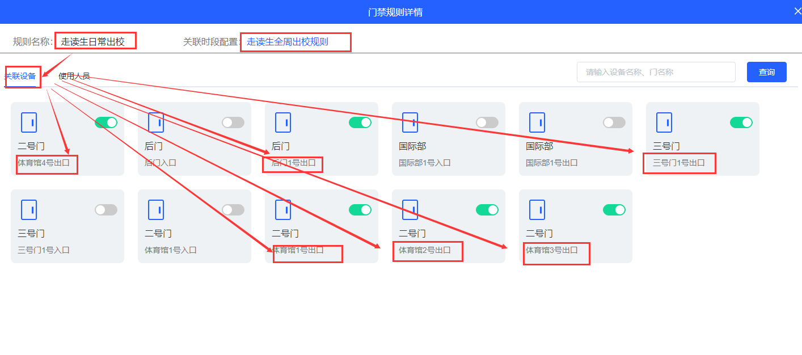Disable the 后门1号出口 toggle switch
Viewport: 802px width, 355px height.
pos(360,122)
